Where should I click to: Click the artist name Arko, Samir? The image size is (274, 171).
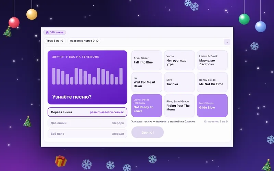(141, 58)
